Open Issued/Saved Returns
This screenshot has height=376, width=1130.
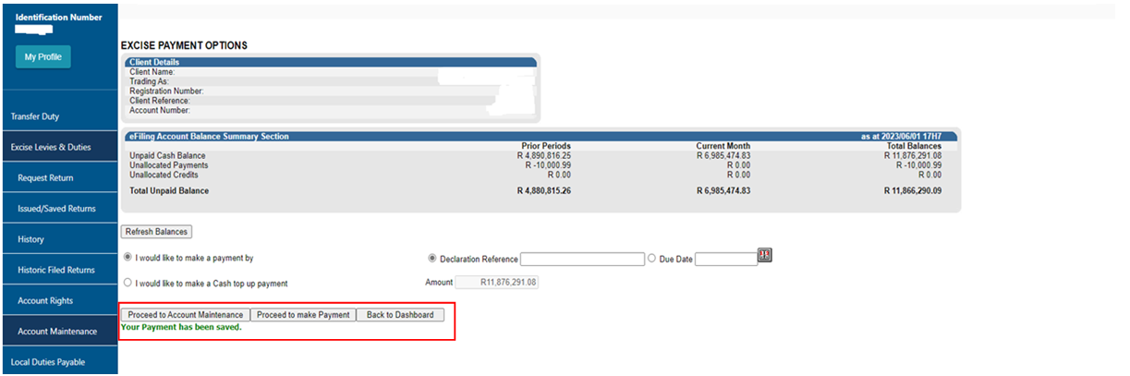pyautogui.click(x=56, y=209)
